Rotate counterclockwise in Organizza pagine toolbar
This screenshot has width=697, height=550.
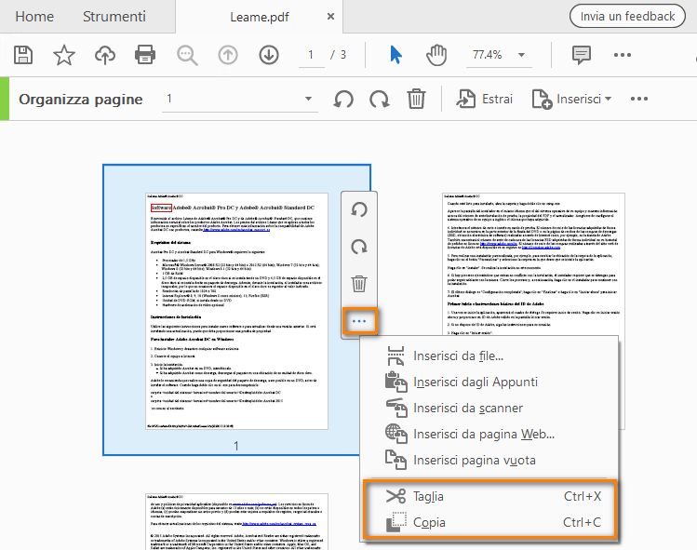(343, 99)
